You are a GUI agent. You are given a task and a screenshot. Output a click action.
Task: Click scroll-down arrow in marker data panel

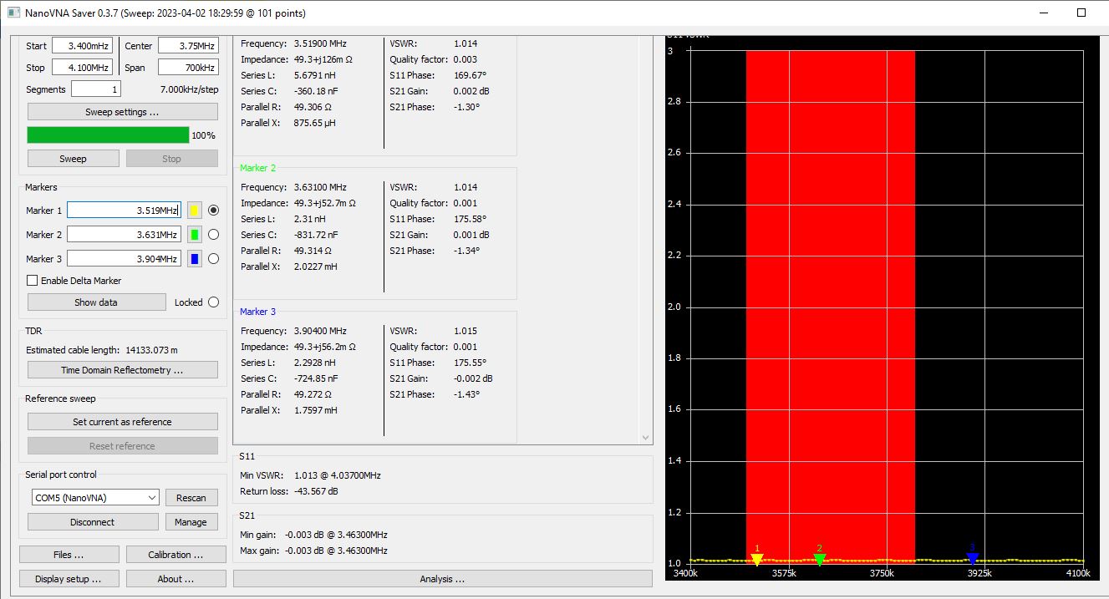coord(645,438)
